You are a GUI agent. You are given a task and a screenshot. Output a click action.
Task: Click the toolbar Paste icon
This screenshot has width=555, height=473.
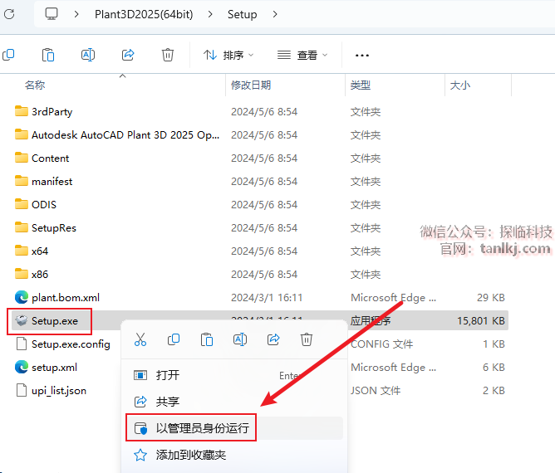(x=48, y=55)
